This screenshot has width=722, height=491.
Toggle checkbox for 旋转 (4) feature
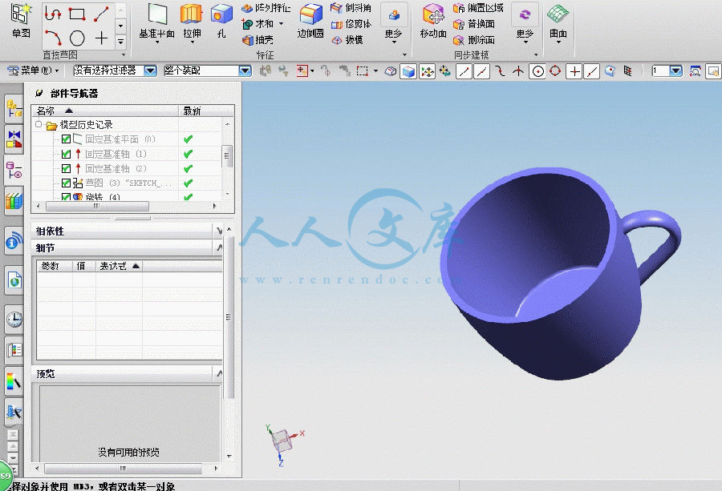point(66,197)
